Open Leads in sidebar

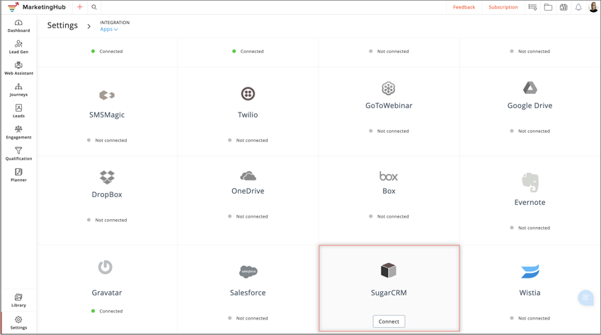pyautogui.click(x=18, y=111)
